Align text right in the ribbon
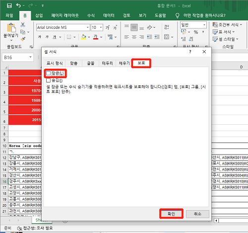This screenshot has height=233, width=248. (141, 37)
